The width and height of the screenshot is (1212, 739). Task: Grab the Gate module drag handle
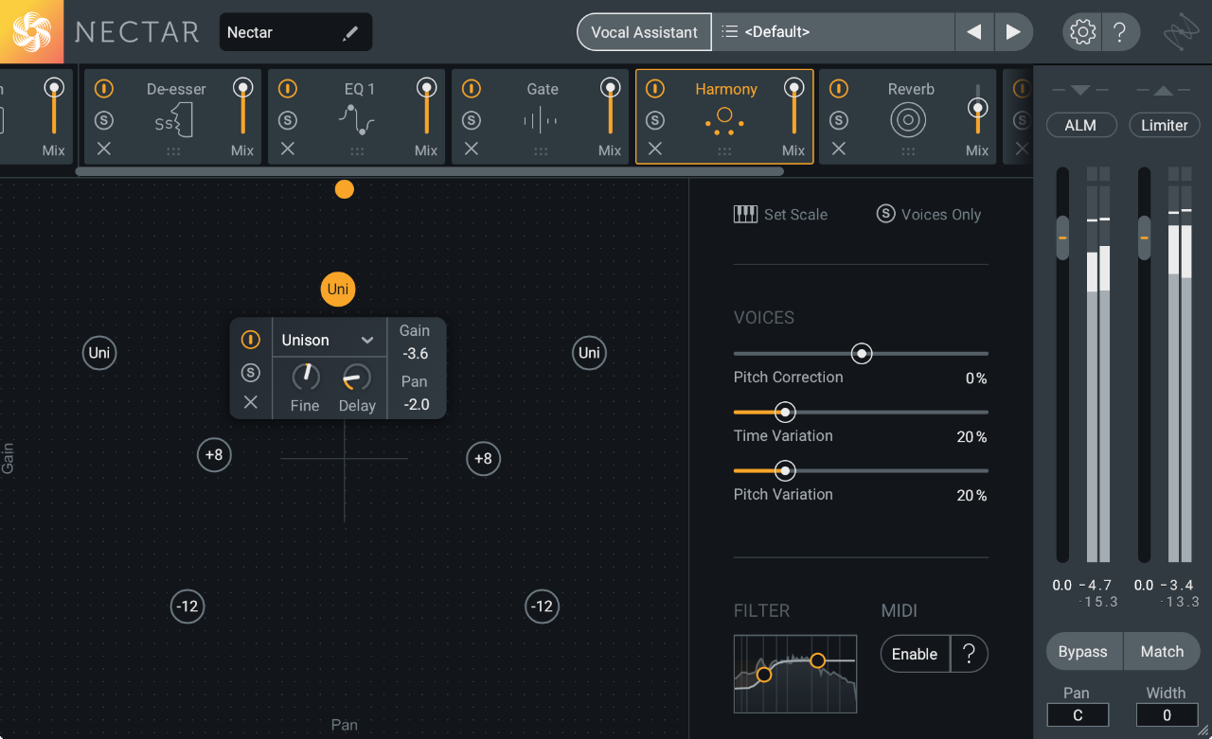(x=541, y=151)
